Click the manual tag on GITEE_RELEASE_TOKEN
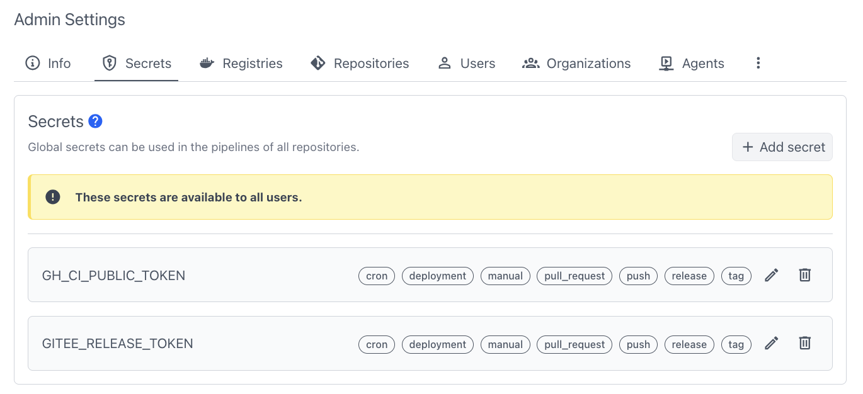The image size is (863, 394). [x=505, y=344]
